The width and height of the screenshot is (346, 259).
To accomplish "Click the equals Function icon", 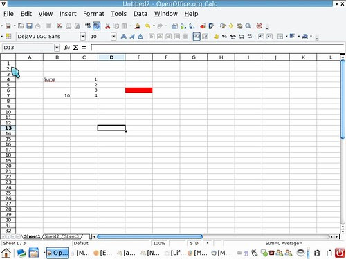I will tap(84, 48).
